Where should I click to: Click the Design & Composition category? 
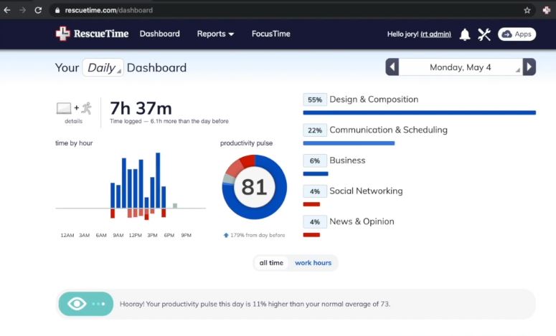click(x=374, y=100)
